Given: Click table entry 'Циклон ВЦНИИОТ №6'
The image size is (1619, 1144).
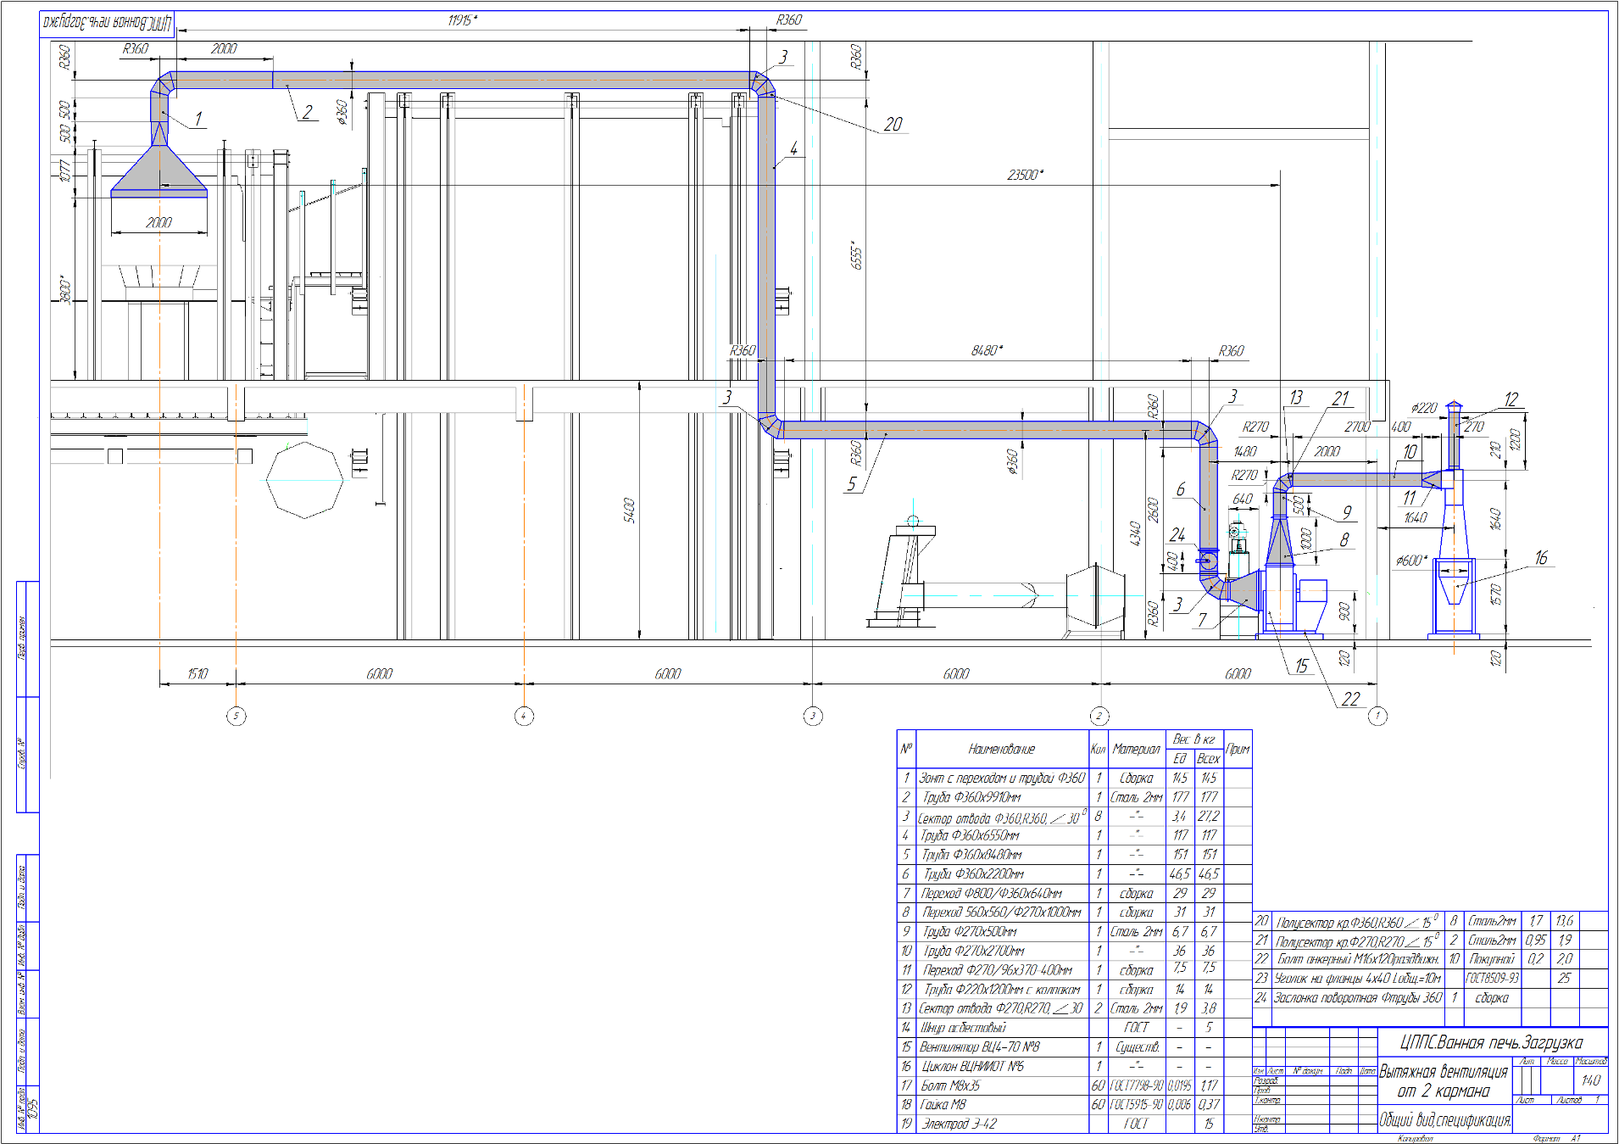Looking at the screenshot, I should 973,1066.
